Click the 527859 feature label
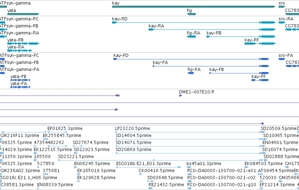Viewport: 299px width, 190px height. click(46, 164)
